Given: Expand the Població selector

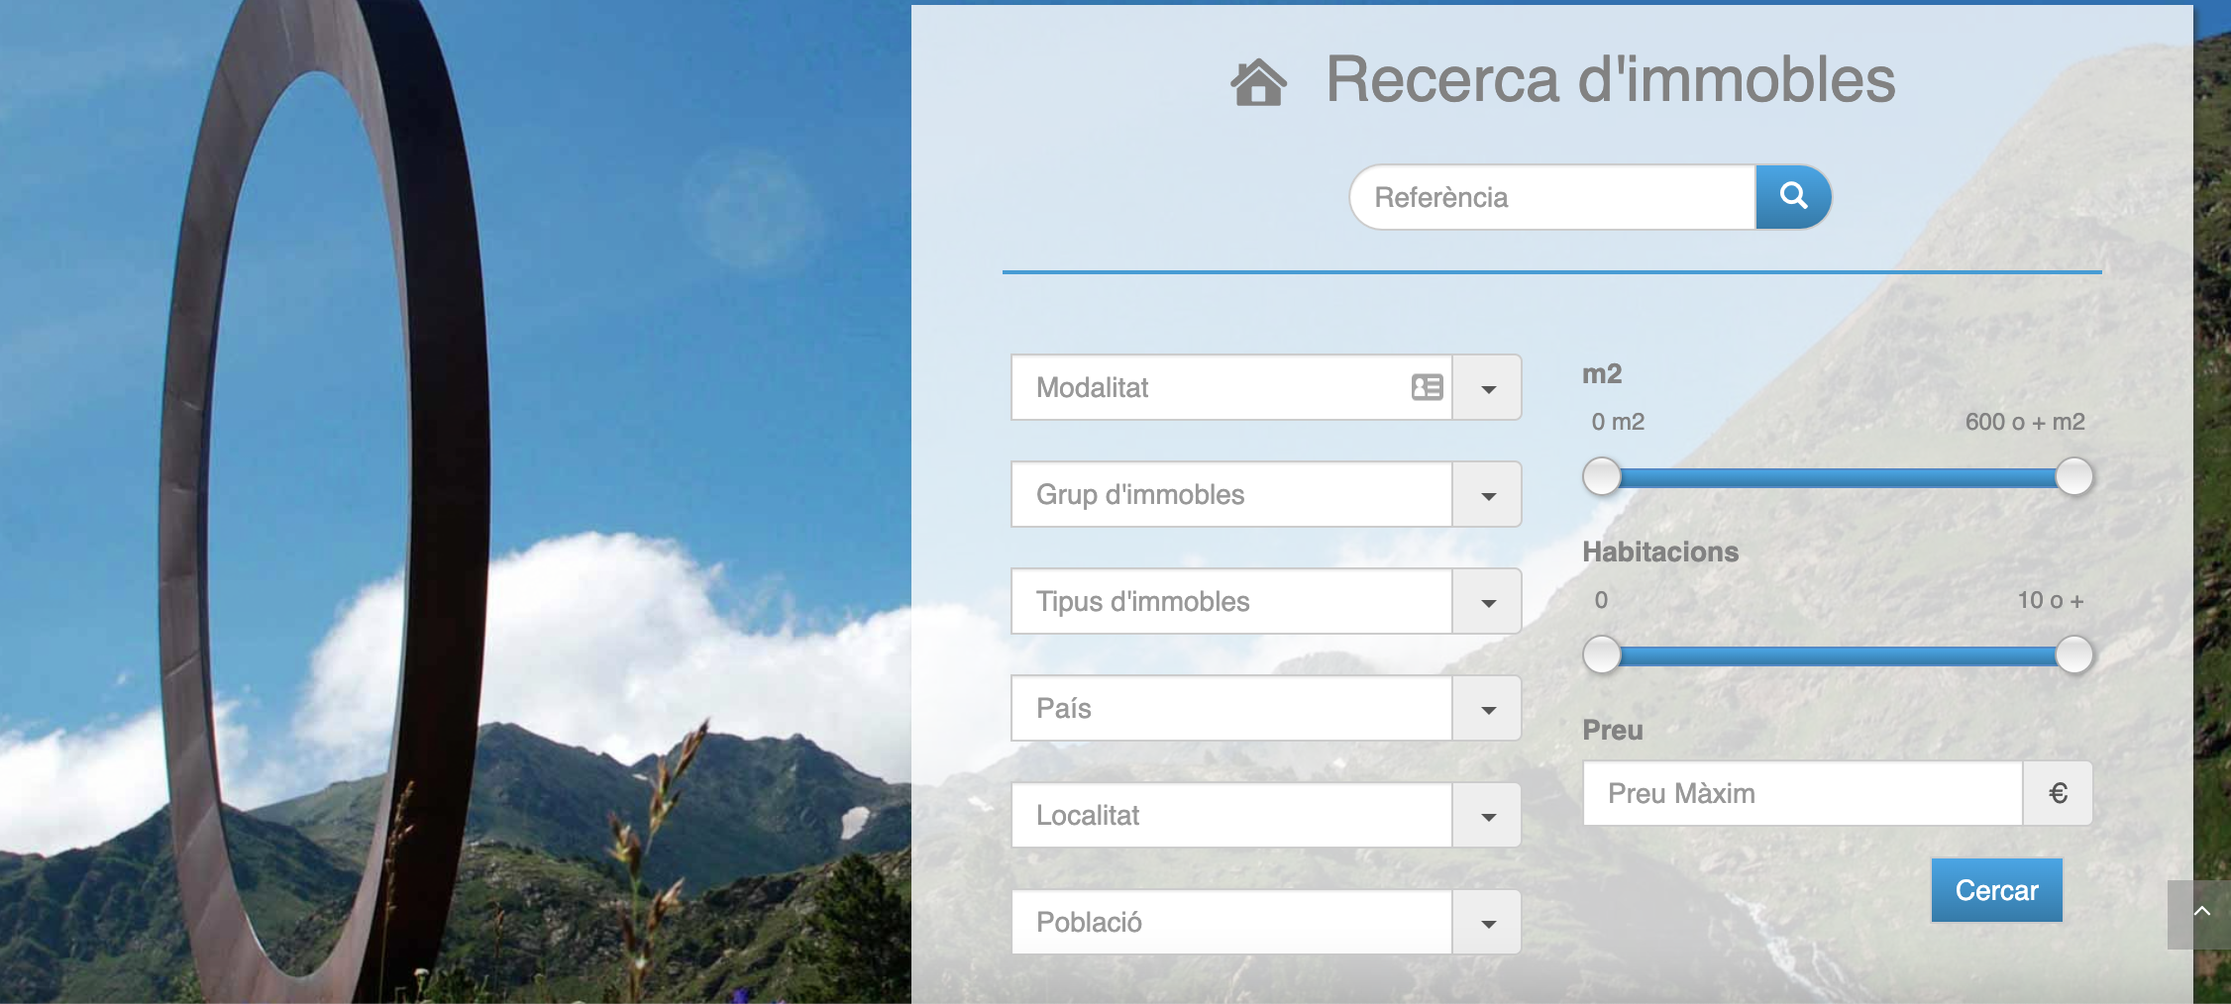Looking at the screenshot, I should (x=1486, y=922).
